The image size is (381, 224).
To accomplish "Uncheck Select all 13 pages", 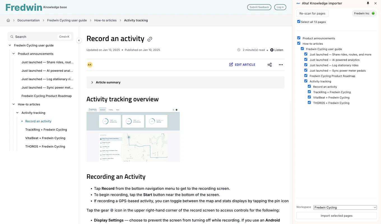I will click(x=299, y=22).
